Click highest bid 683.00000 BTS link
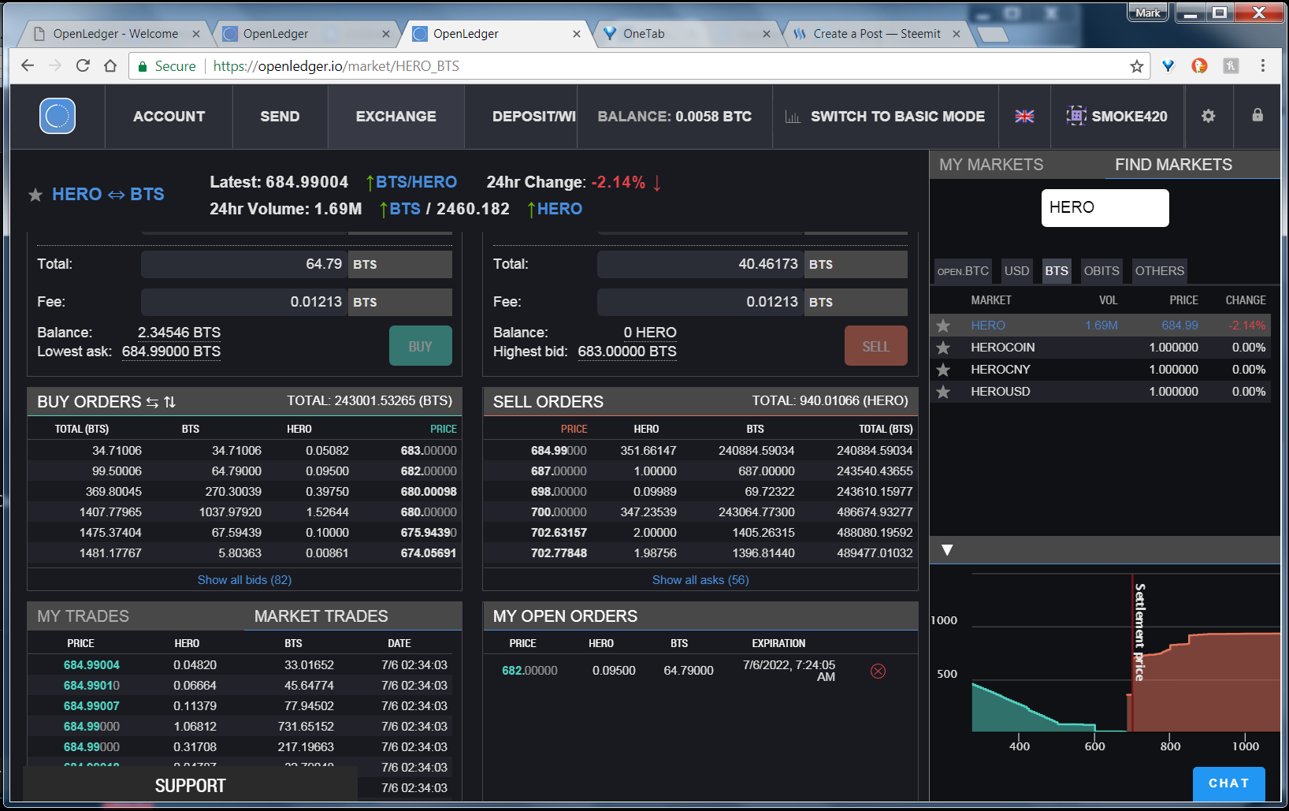The width and height of the screenshot is (1289, 811). (627, 352)
